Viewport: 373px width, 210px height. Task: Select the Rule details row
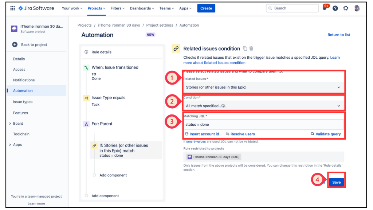[x=122, y=52]
